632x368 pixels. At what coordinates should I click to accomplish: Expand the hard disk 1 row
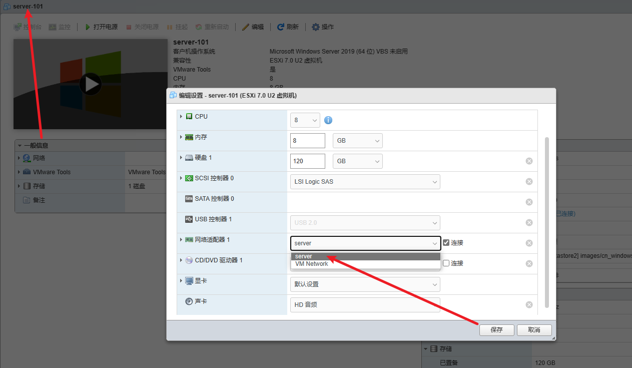(x=181, y=158)
